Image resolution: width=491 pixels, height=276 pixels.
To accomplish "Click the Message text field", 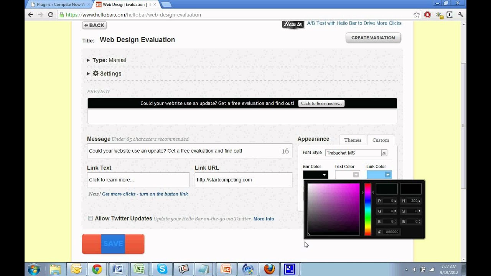I will (x=189, y=151).
